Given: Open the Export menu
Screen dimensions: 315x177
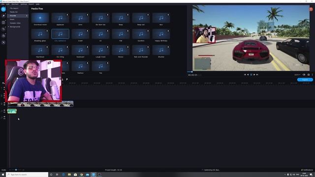Looking at the screenshot, I should tap(31, 4).
